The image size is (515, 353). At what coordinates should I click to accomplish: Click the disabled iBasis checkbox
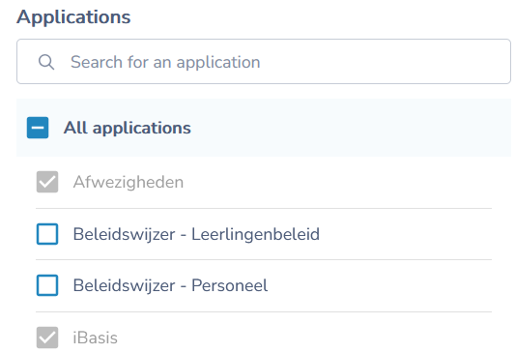(x=47, y=338)
